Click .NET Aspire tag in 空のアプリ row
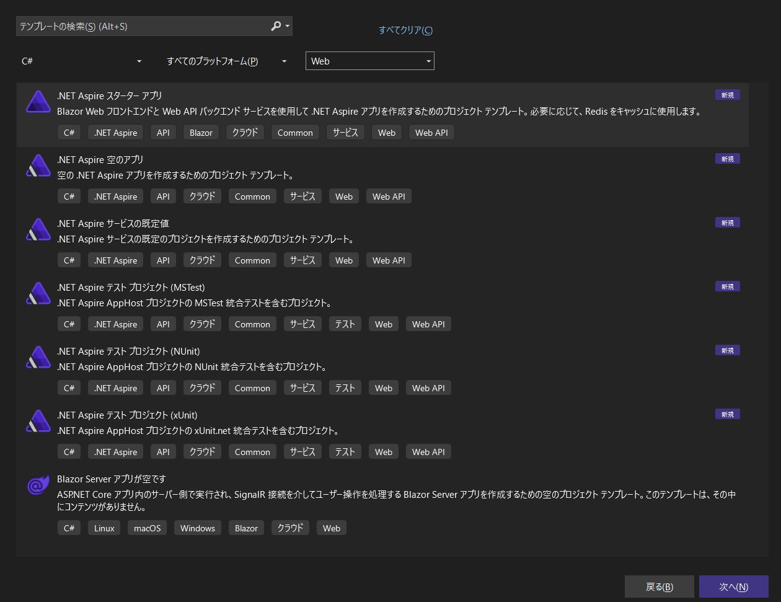Viewport: 781px width, 602px height. (x=115, y=197)
